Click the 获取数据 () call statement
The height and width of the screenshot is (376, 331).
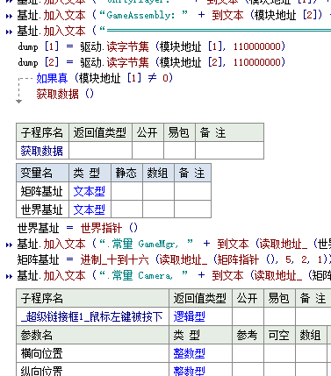pos(65,94)
